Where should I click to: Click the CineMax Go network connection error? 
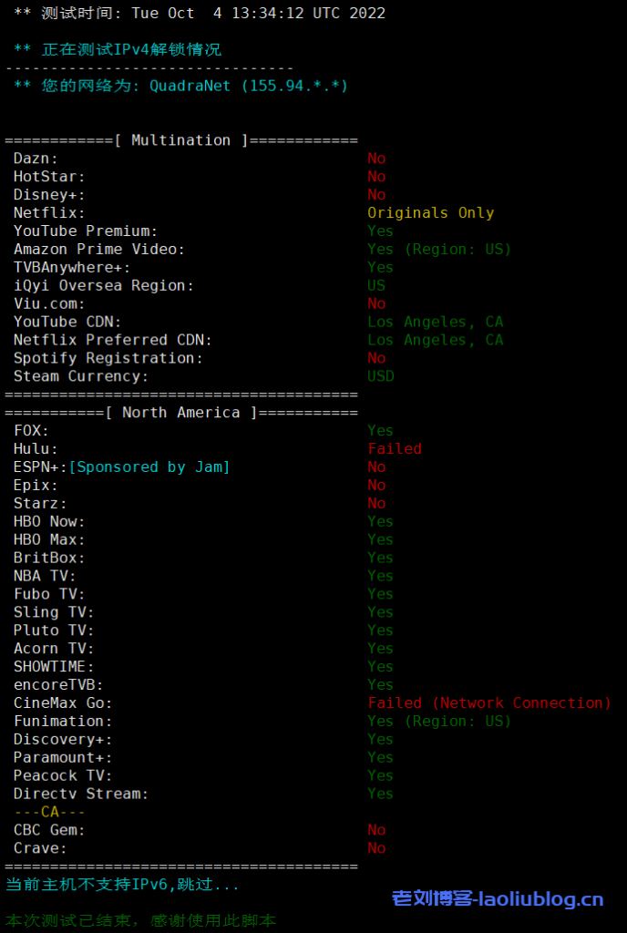click(489, 703)
